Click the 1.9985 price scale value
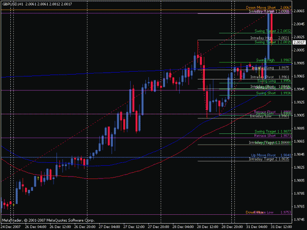This screenshot has height=230, width=307. tap(299, 63)
